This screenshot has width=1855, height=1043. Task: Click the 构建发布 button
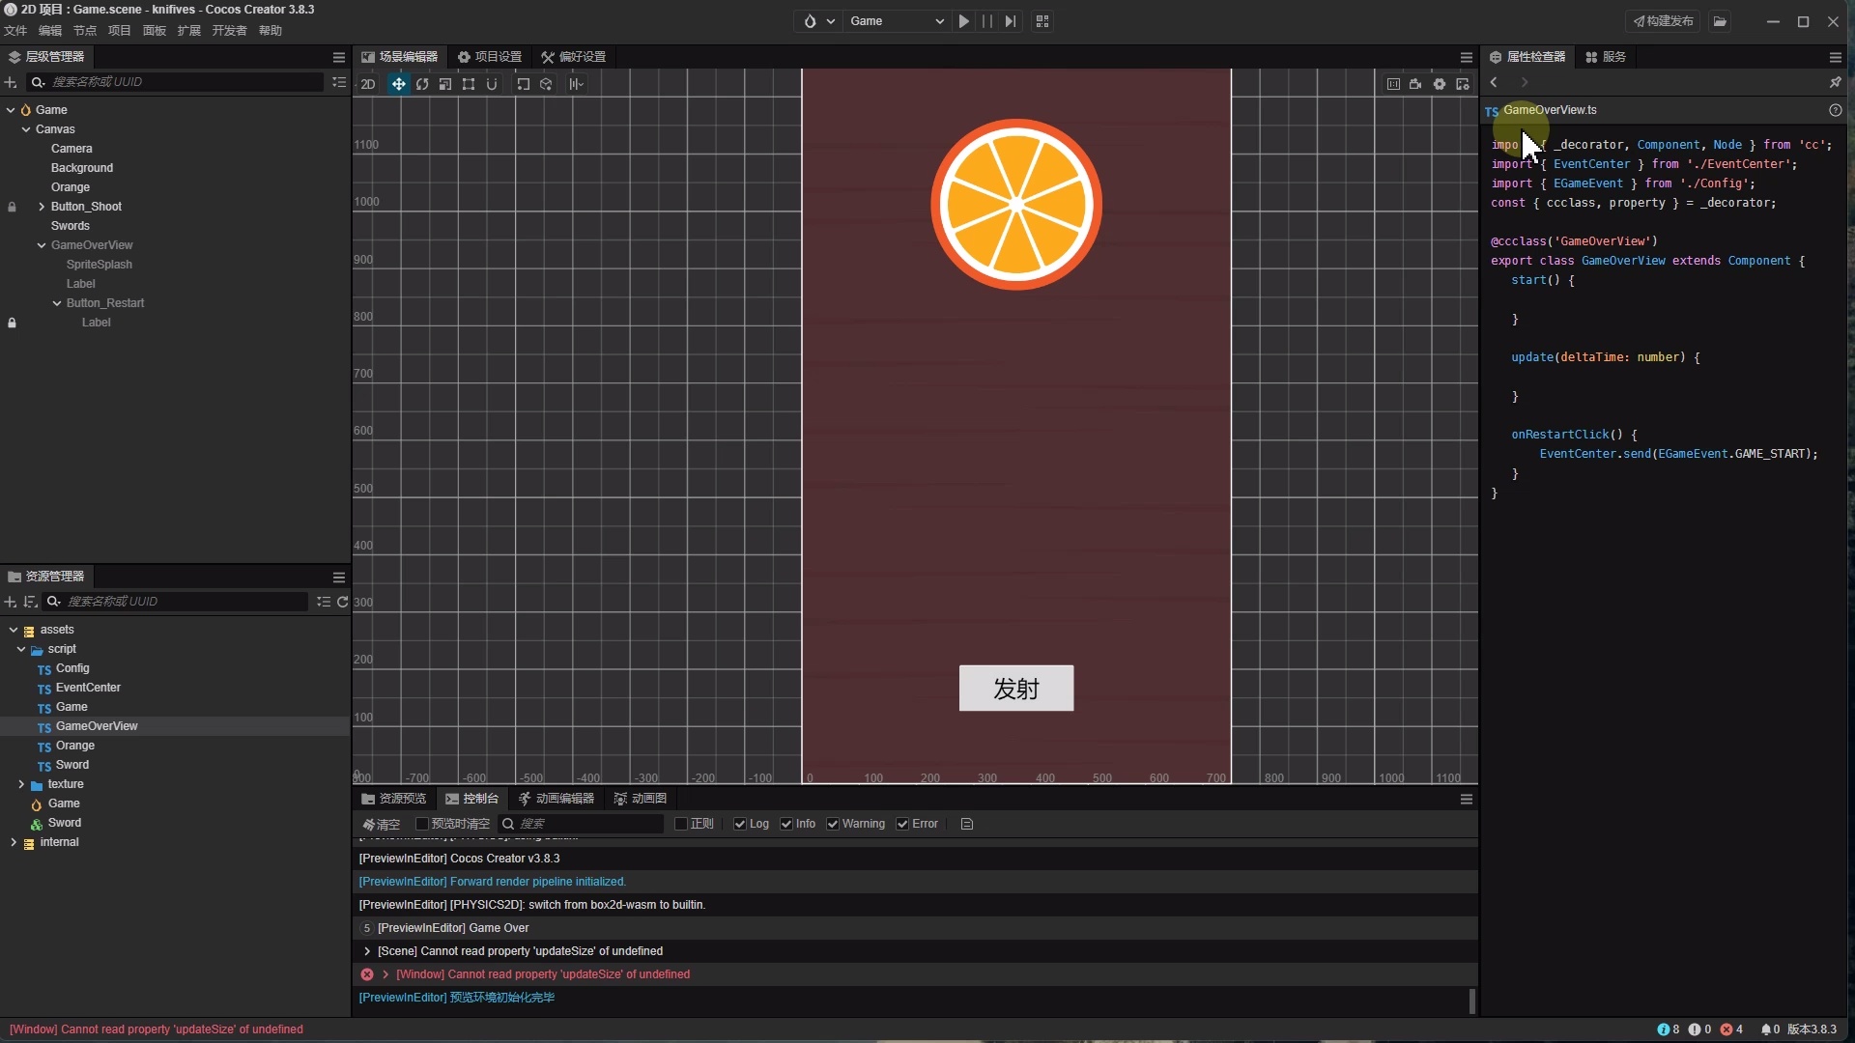(1664, 21)
